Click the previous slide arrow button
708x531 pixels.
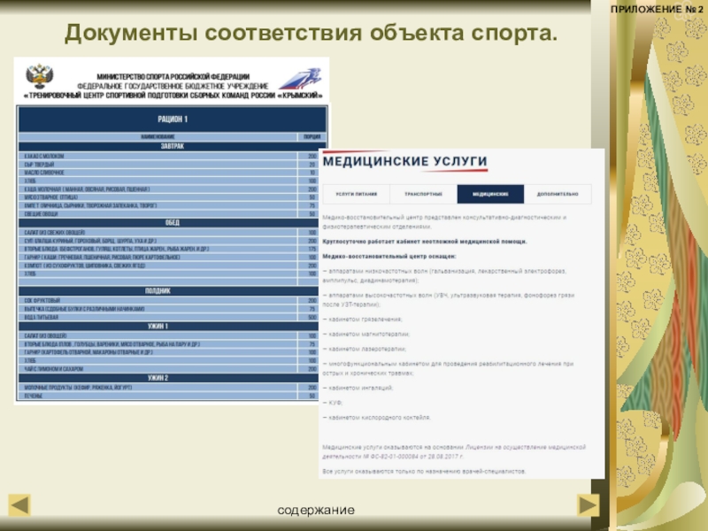coord(19,504)
